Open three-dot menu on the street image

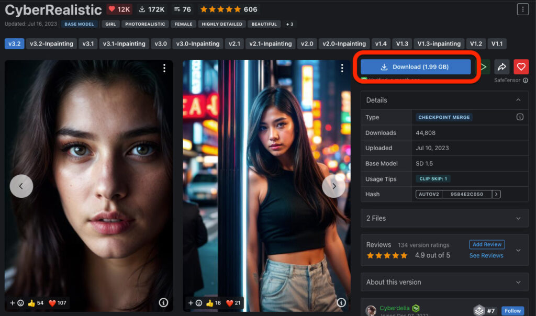342,69
